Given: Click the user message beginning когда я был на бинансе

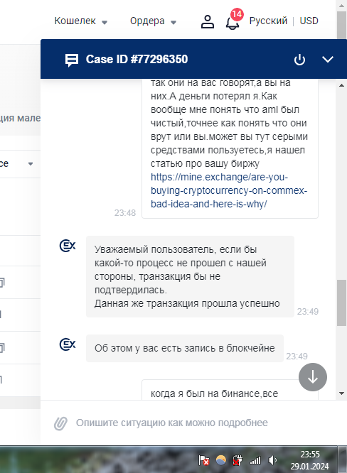Looking at the screenshot, I should 230,390.
